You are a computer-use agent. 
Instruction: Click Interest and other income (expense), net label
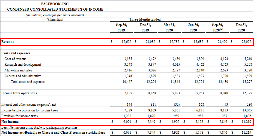click(x=29, y=105)
